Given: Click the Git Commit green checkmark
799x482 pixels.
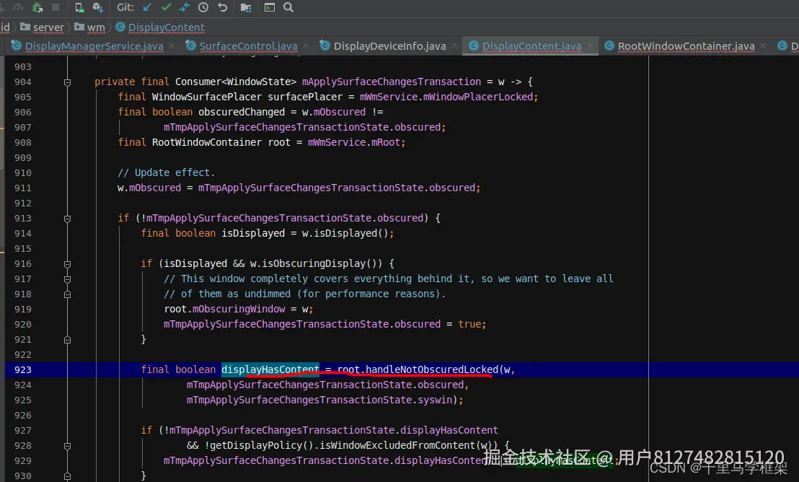Looking at the screenshot, I should (166, 7).
